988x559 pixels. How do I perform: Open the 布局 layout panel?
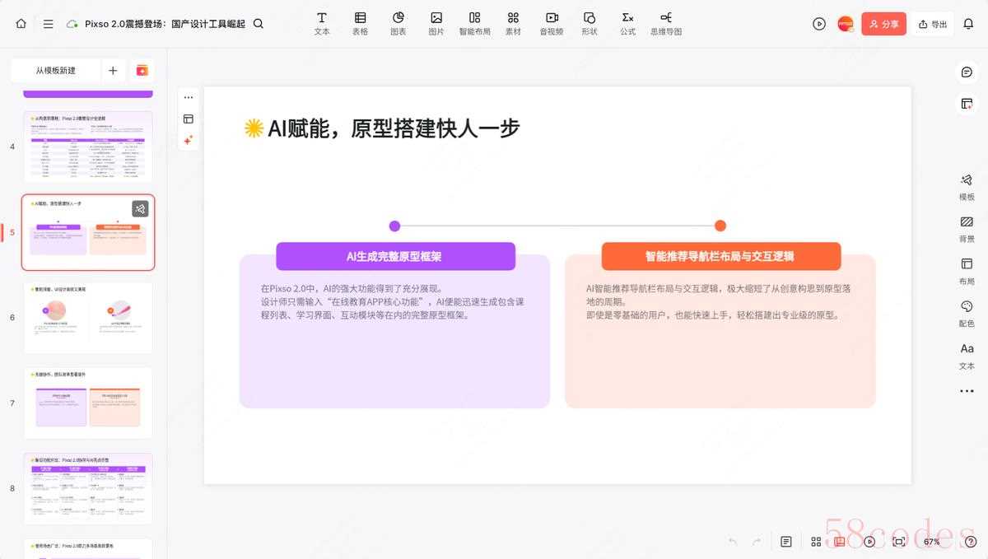point(967,270)
